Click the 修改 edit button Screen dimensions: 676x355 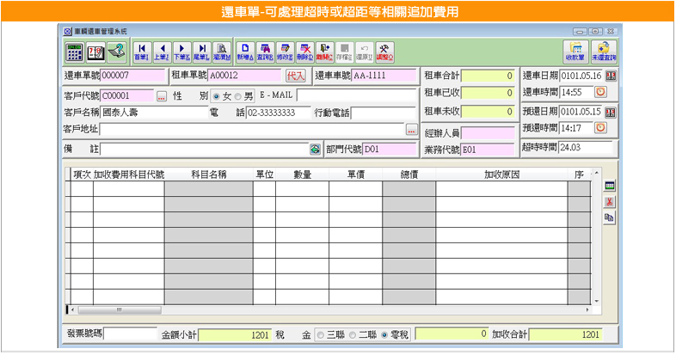click(285, 51)
